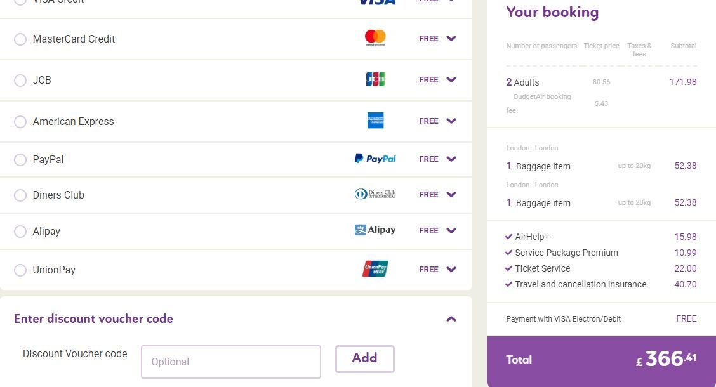Click the AirHelp+ checkmark icon
The image size is (716, 387).
pos(508,237)
